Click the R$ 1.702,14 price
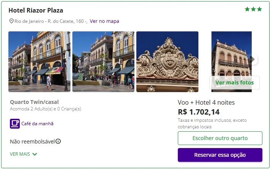Image resolution: width=270 pixels, height=169 pixels. [198, 112]
